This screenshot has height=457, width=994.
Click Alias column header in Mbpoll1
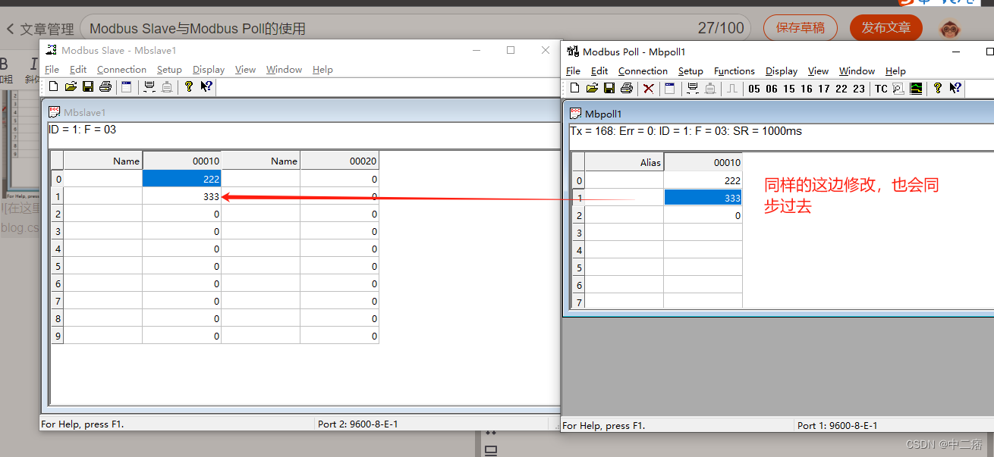(x=624, y=162)
